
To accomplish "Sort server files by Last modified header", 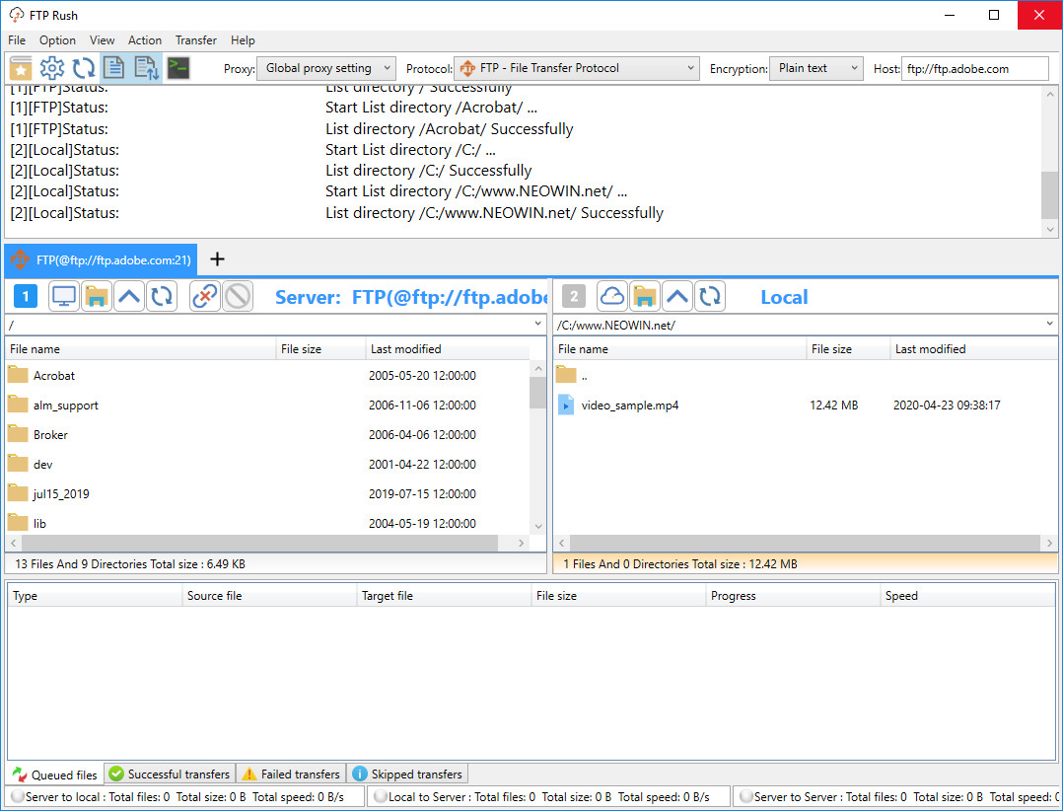I will click(405, 349).
